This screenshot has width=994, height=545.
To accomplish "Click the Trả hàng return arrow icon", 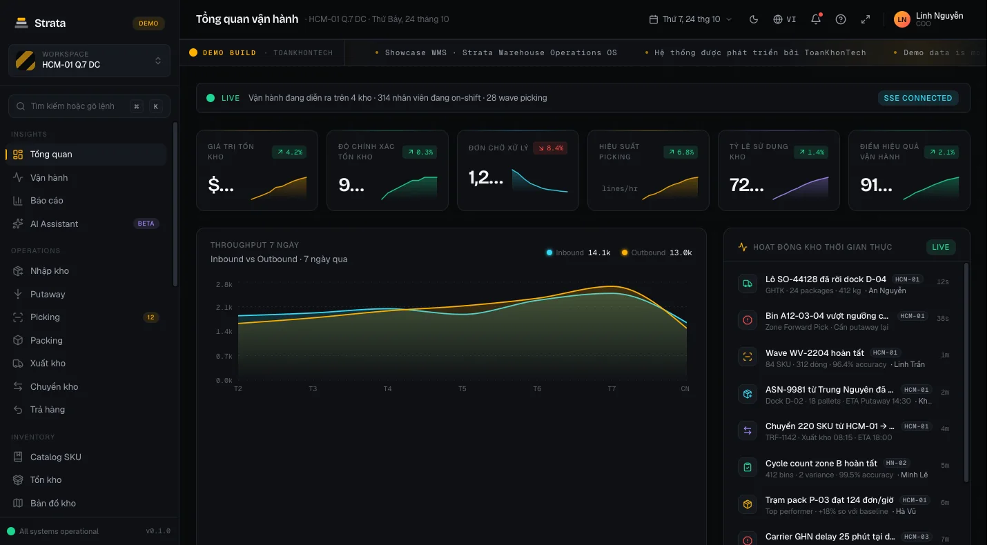I will (x=18, y=410).
